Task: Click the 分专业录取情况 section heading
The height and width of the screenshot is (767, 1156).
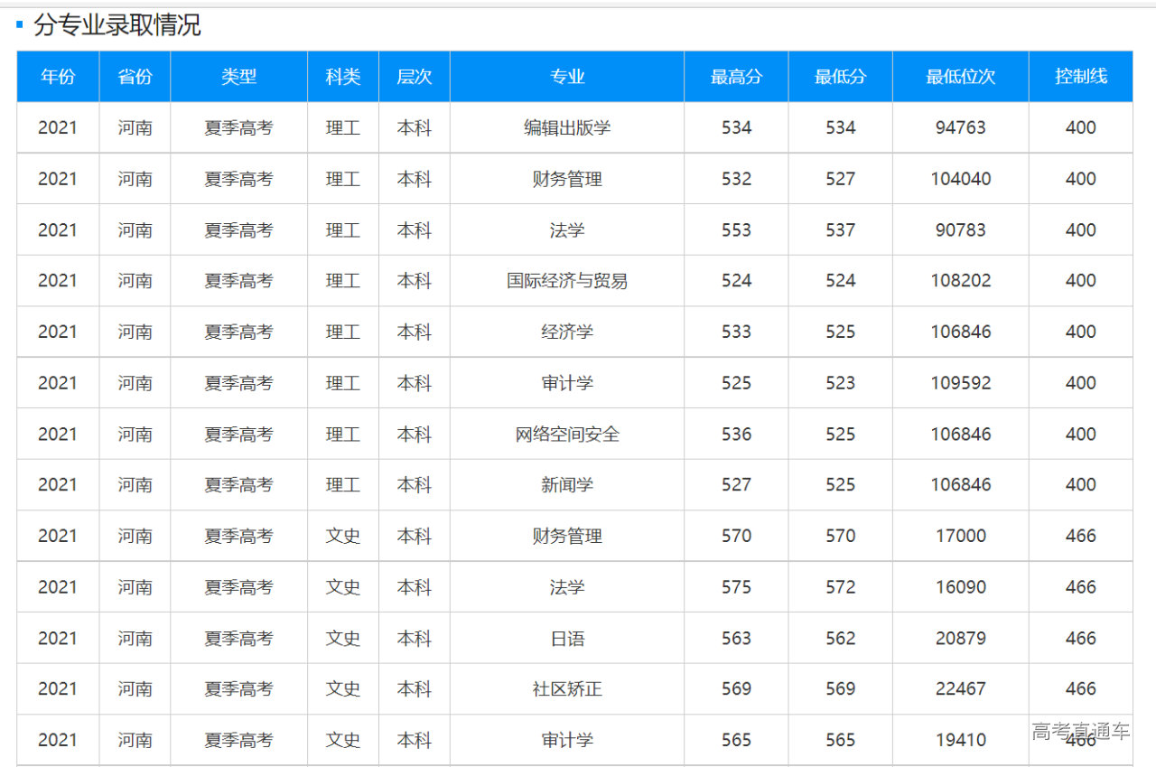Action: coord(117,25)
